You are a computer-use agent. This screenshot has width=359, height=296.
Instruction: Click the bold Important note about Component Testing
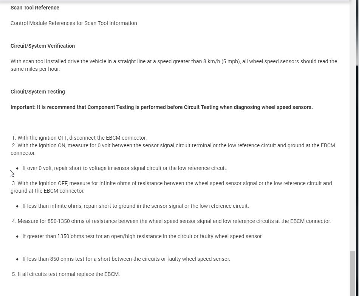[161, 107]
